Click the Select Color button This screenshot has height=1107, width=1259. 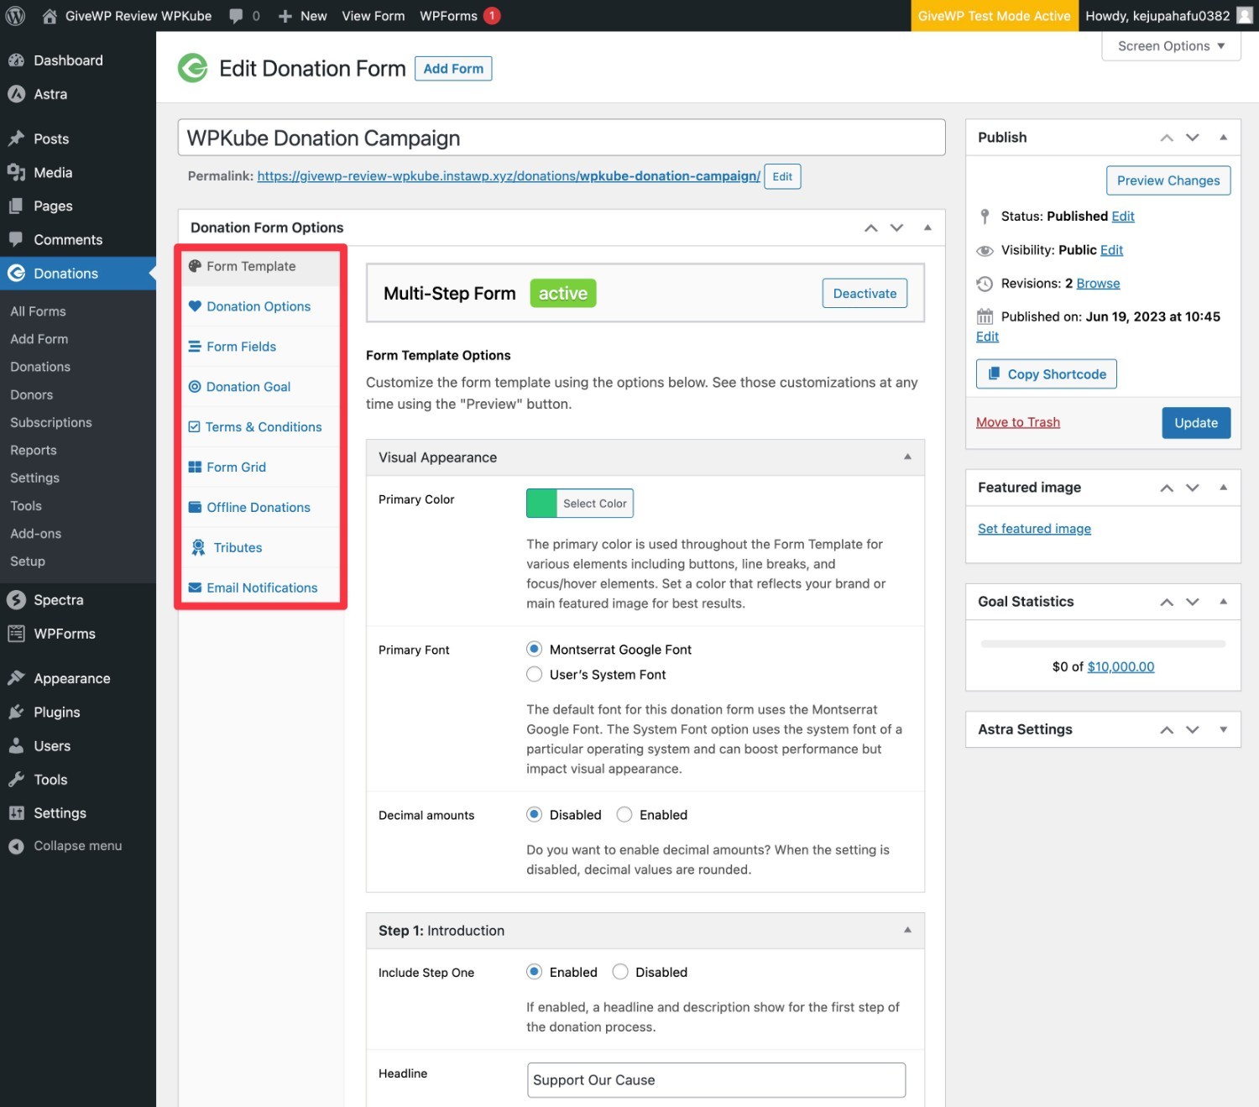(594, 504)
